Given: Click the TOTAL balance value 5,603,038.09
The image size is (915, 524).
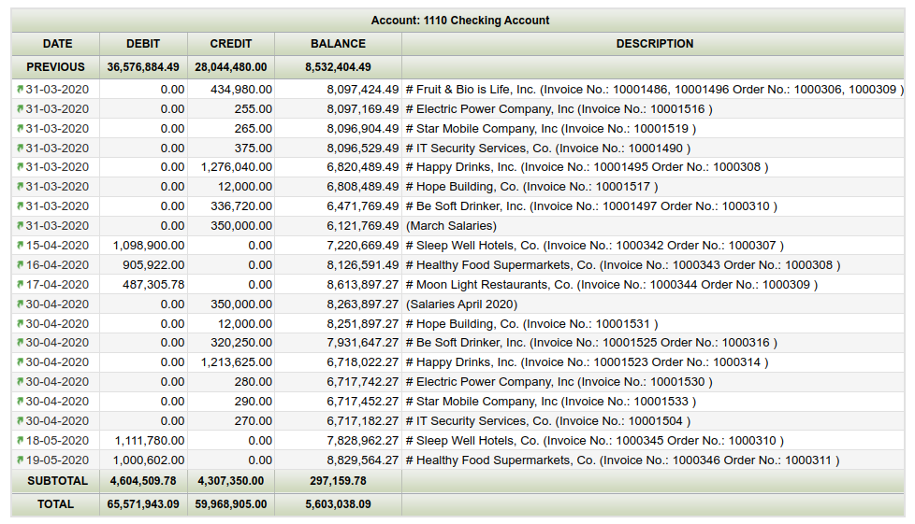Looking at the screenshot, I should (338, 504).
